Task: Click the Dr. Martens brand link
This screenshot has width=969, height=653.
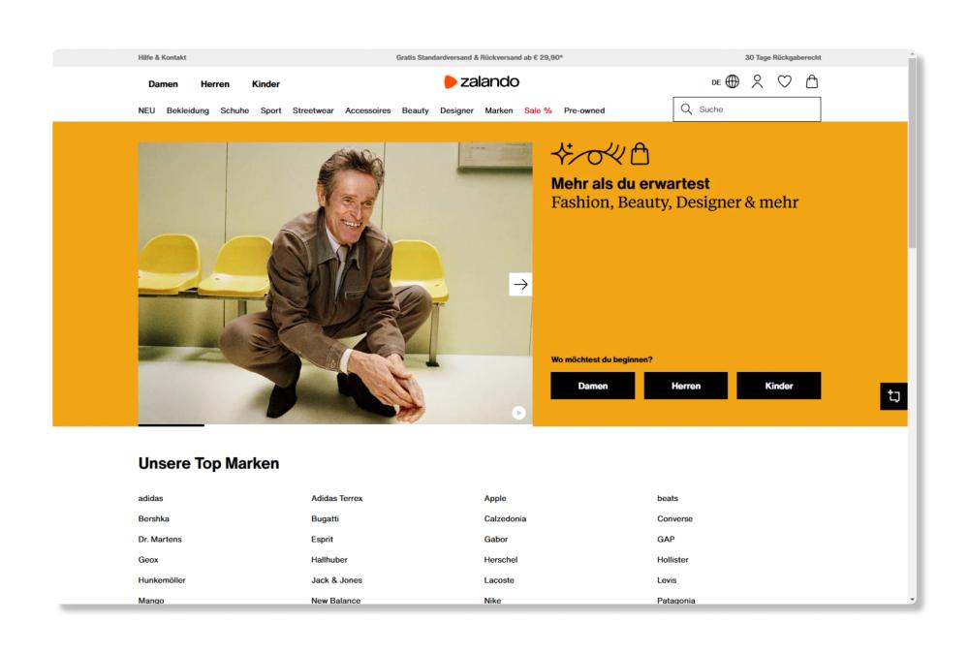Action: point(160,539)
